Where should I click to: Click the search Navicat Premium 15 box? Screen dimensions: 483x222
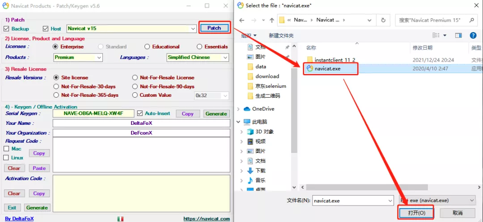coord(436,20)
